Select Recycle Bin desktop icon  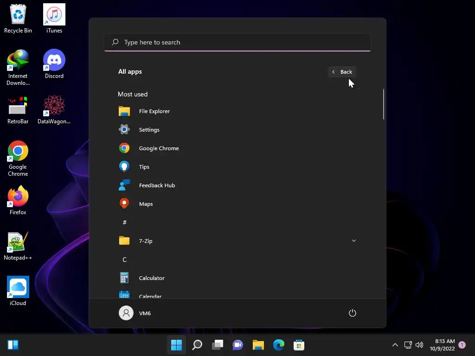(18, 19)
